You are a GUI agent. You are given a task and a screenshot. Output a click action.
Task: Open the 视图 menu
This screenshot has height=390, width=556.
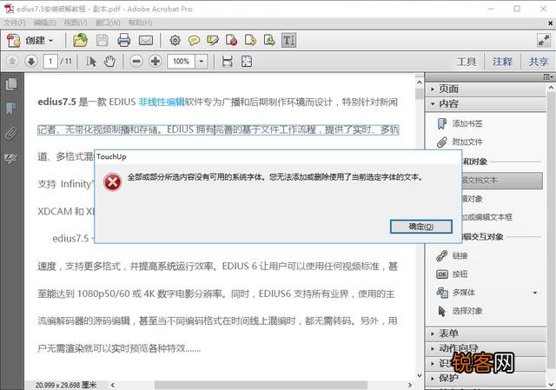click(76, 23)
